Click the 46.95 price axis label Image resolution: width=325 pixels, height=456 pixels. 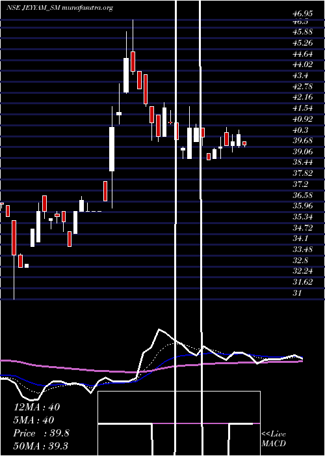pos(302,14)
